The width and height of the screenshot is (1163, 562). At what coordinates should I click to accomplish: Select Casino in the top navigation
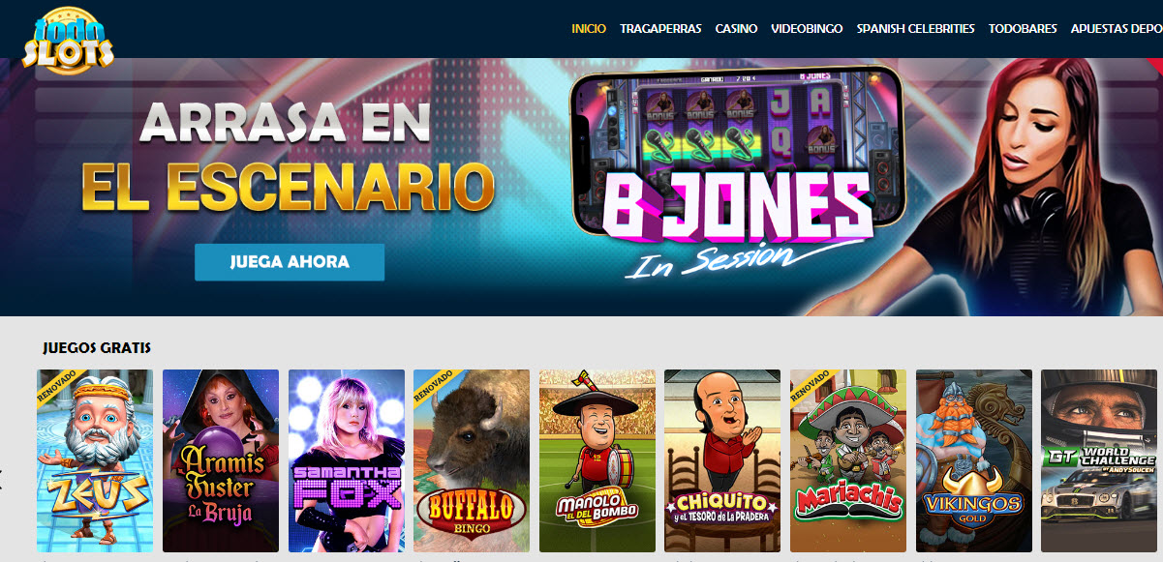coord(736,29)
